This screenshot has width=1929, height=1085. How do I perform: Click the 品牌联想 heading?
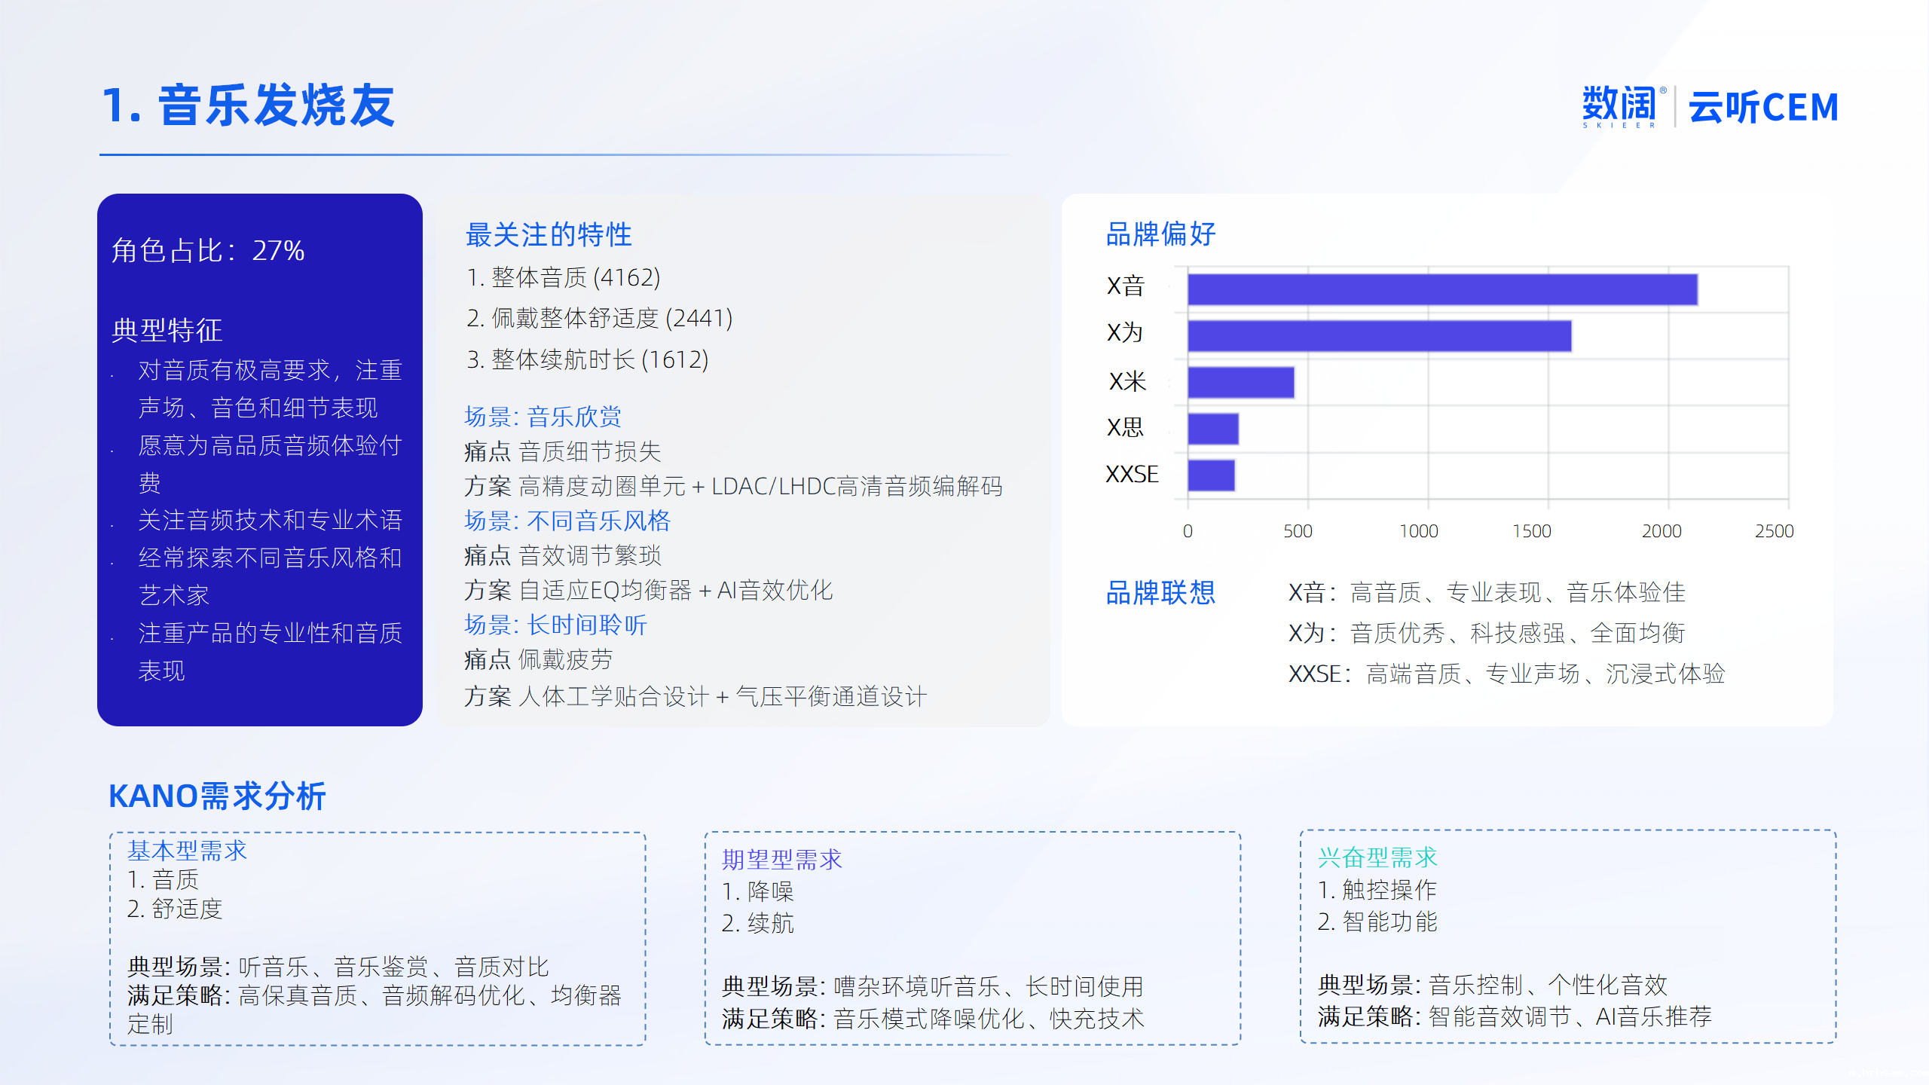[x=1160, y=592]
